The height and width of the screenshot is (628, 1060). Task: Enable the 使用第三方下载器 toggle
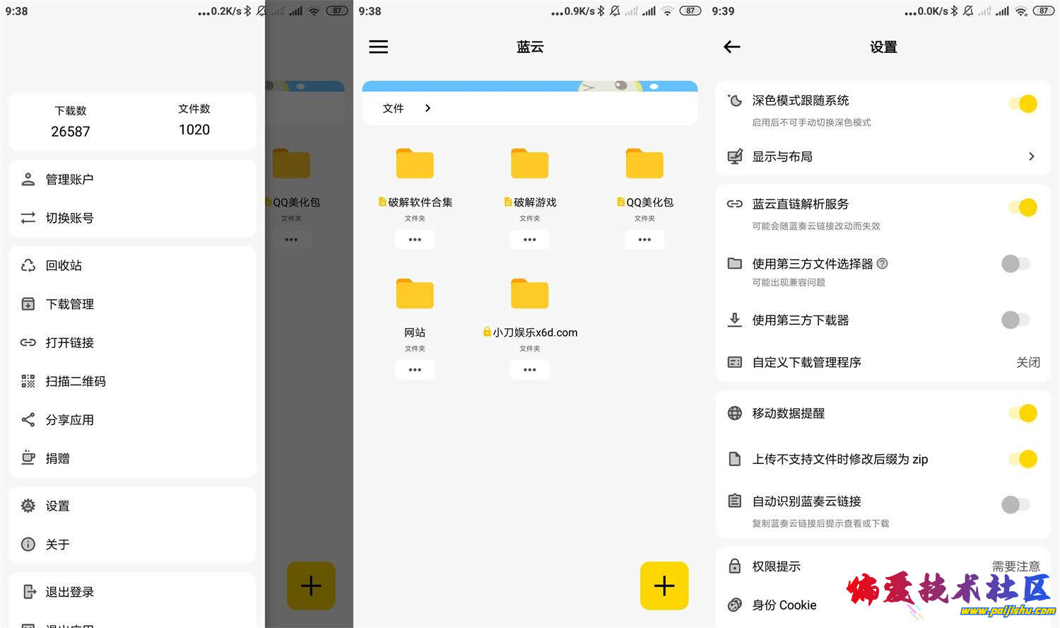[x=1015, y=320]
